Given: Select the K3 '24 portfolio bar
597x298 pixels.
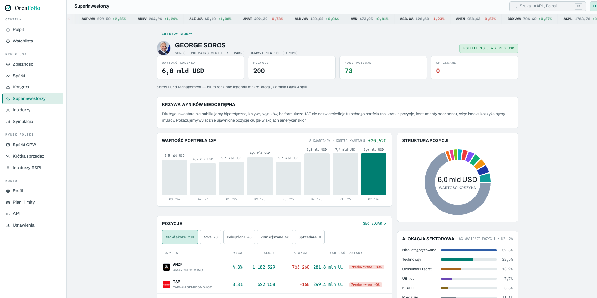Looking at the screenshot, I should pos(174,177).
